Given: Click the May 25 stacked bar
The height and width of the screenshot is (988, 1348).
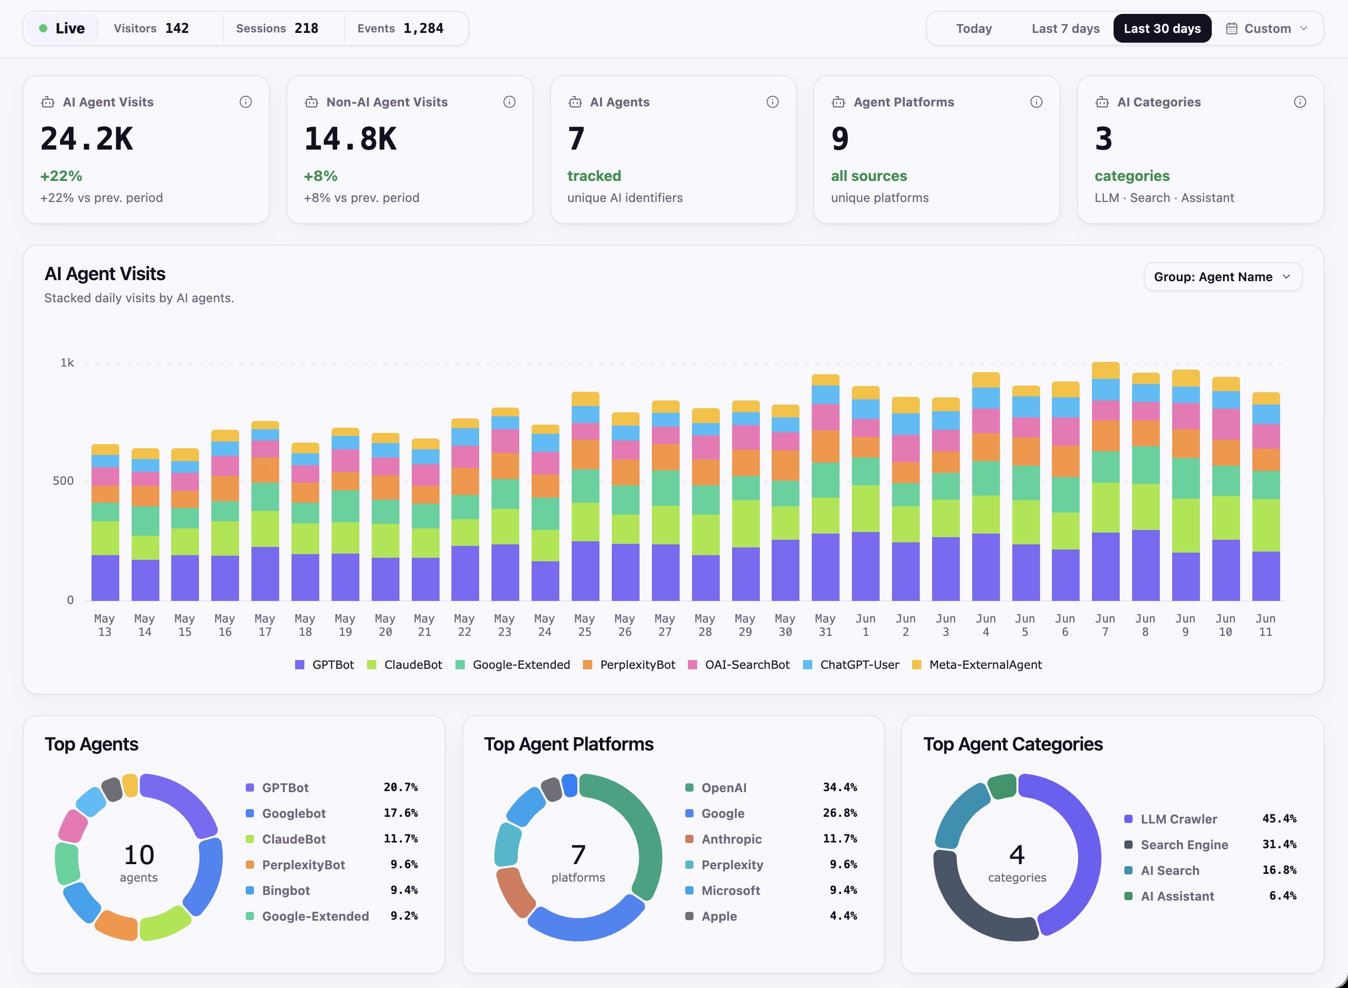Looking at the screenshot, I should (x=585, y=497).
